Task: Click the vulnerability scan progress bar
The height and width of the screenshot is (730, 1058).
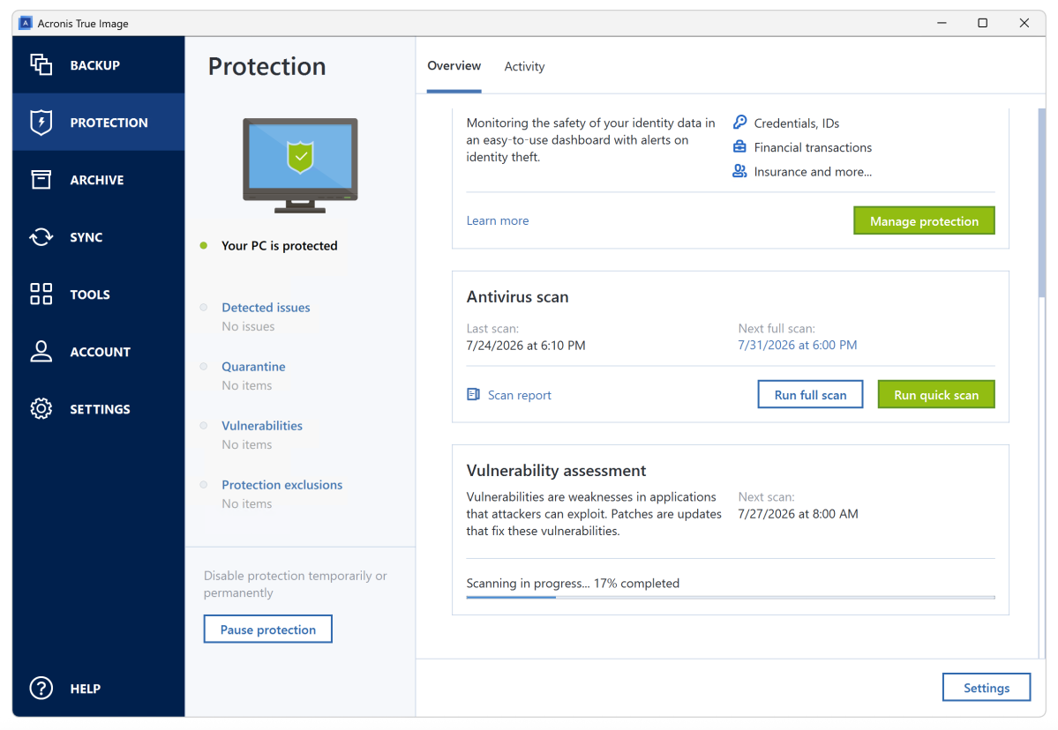Action: tap(730, 597)
